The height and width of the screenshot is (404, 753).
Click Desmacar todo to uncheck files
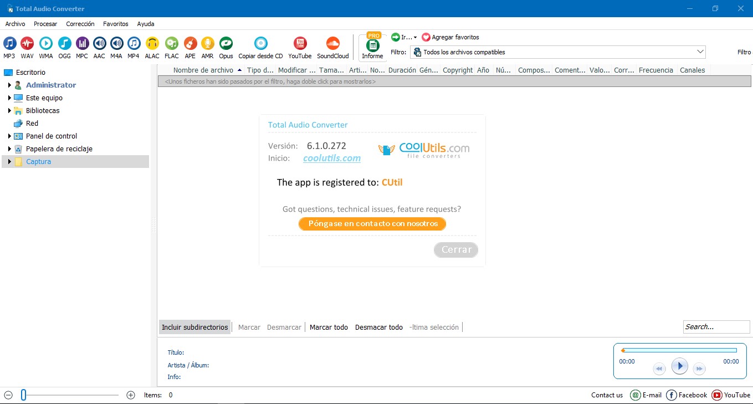pos(378,327)
